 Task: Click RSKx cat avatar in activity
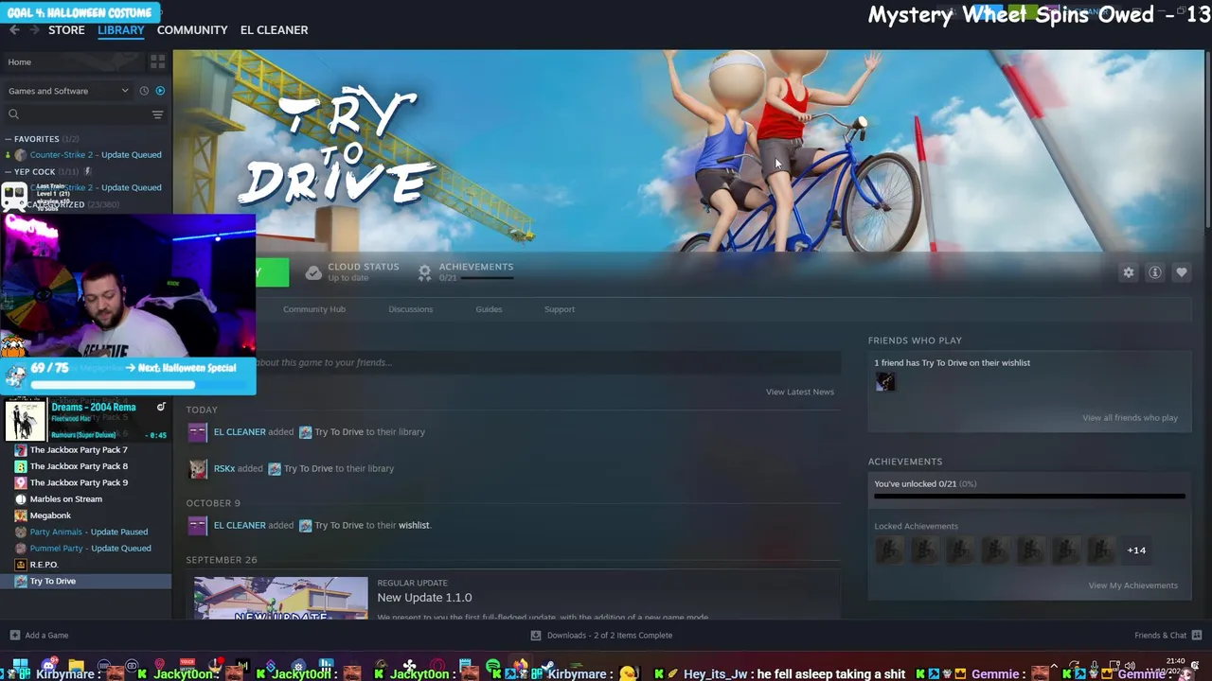click(198, 468)
